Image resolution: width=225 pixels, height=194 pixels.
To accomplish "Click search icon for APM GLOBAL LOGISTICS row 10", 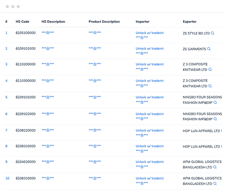I will click(x=215, y=184).
